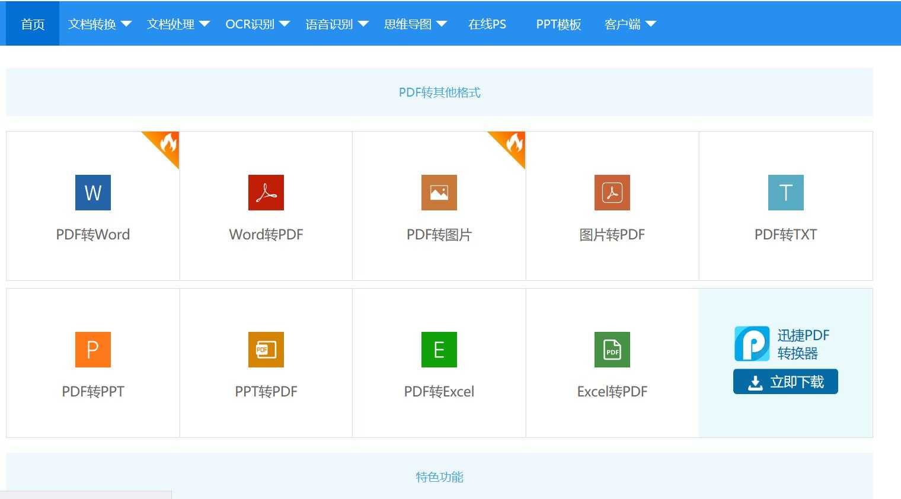
Task: Go to the 首页 tab
Action: (33, 24)
